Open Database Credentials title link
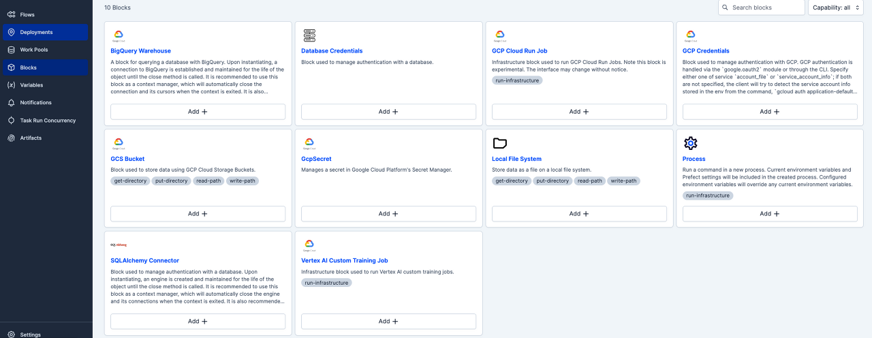 pos(332,51)
